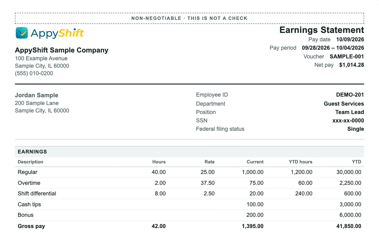This screenshot has width=379, height=233.
Task: Click company name 'AppyShift Sample Company'
Action: [x=62, y=50]
